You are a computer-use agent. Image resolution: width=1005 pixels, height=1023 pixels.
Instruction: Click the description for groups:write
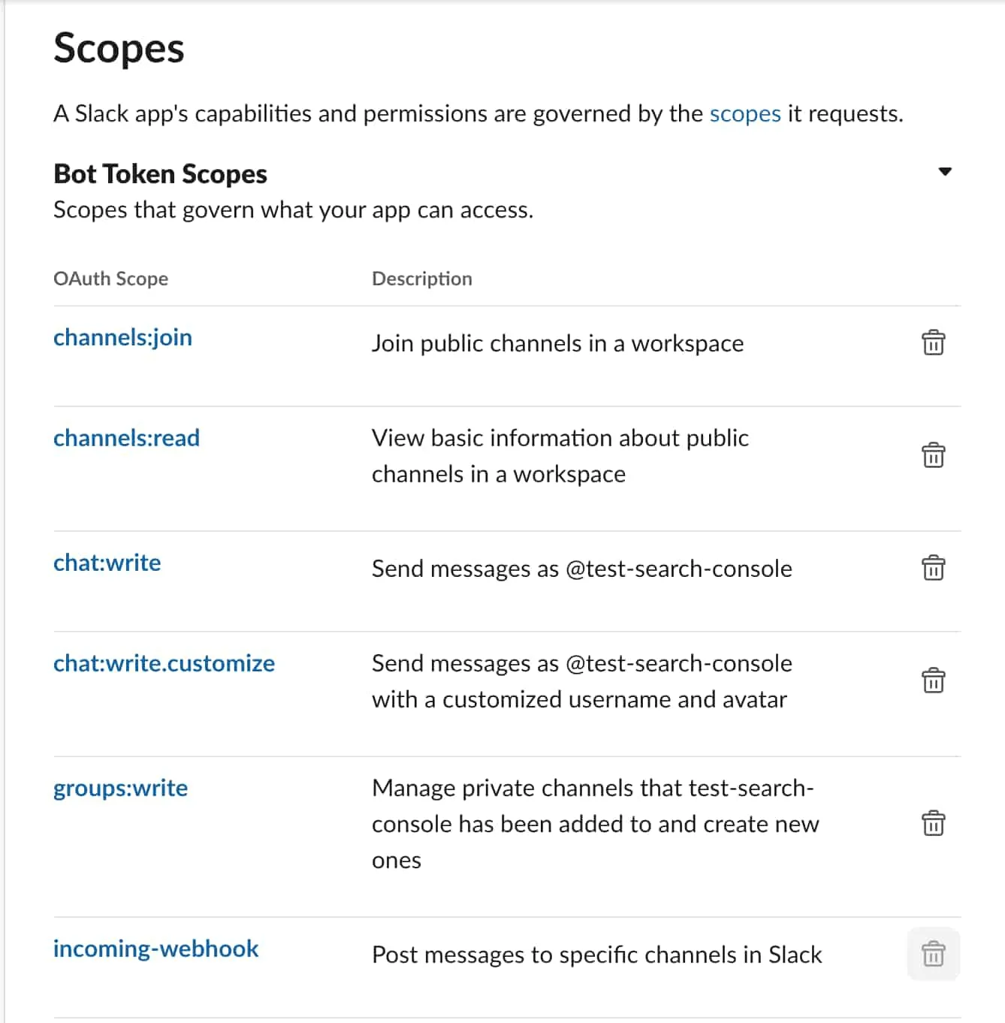(x=595, y=823)
